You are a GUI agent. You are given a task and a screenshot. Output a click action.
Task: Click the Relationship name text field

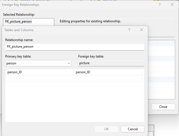[x=75, y=47]
